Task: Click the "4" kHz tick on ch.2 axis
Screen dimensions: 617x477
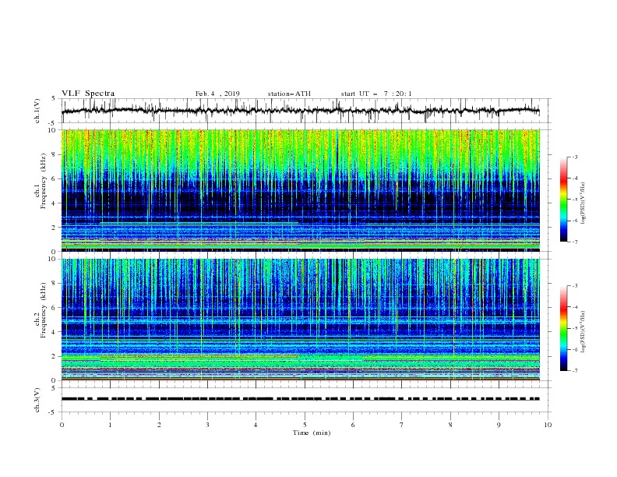Action: tap(55, 332)
